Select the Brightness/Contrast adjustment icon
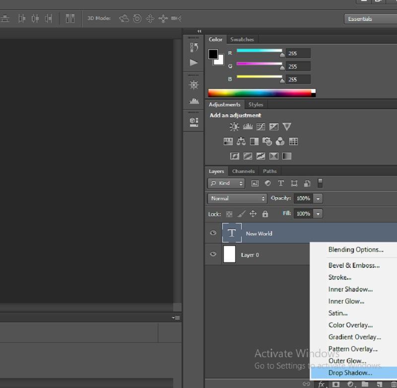 234,126
